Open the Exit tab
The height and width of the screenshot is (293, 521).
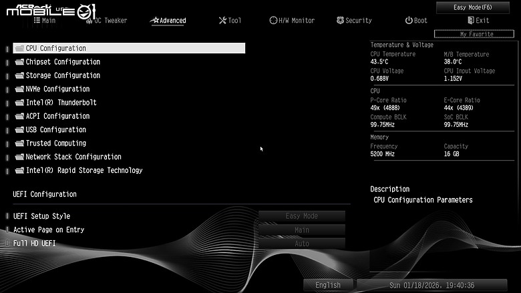478,20
